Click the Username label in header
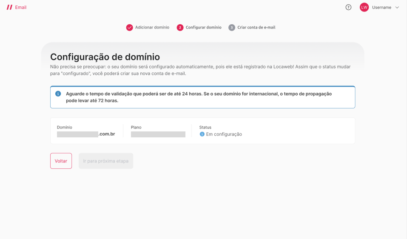 [x=381, y=7]
